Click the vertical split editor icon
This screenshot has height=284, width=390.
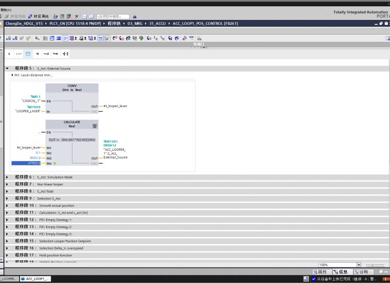tap(92, 17)
